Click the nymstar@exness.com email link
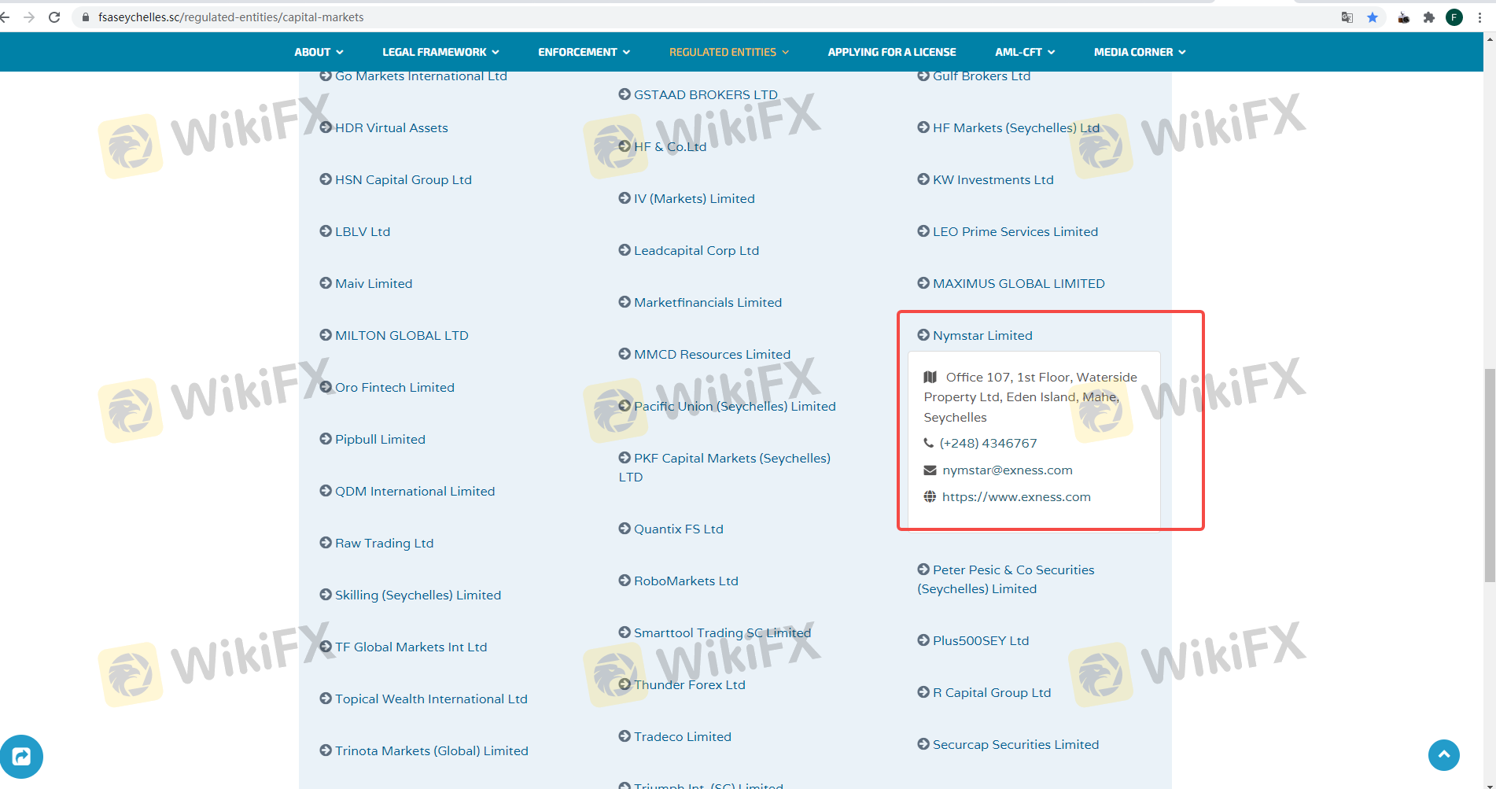Viewport: 1496px width, 789px height. 1007,470
